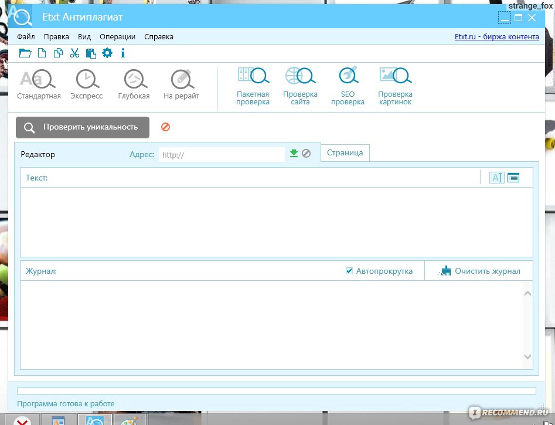555x425 pixels.
Task: Open the Вид menu
Action: (x=84, y=37)
